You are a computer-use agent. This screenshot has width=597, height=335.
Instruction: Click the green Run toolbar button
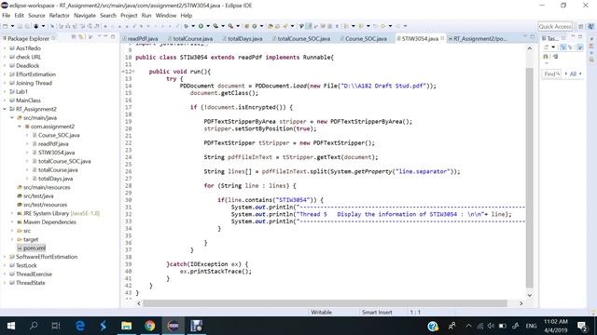coord(201,26)
